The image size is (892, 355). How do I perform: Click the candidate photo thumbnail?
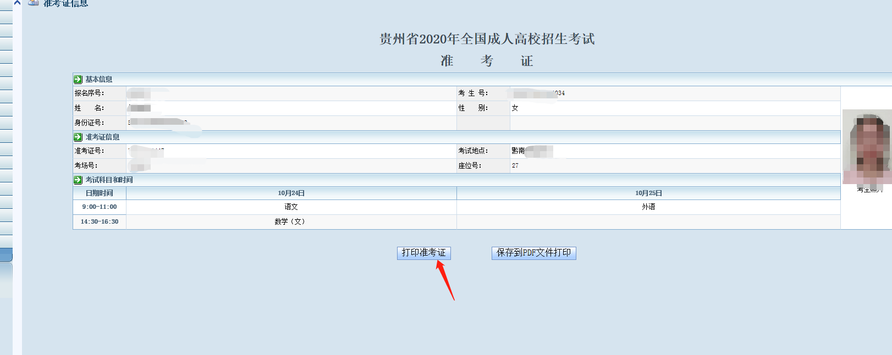[866, 147]
